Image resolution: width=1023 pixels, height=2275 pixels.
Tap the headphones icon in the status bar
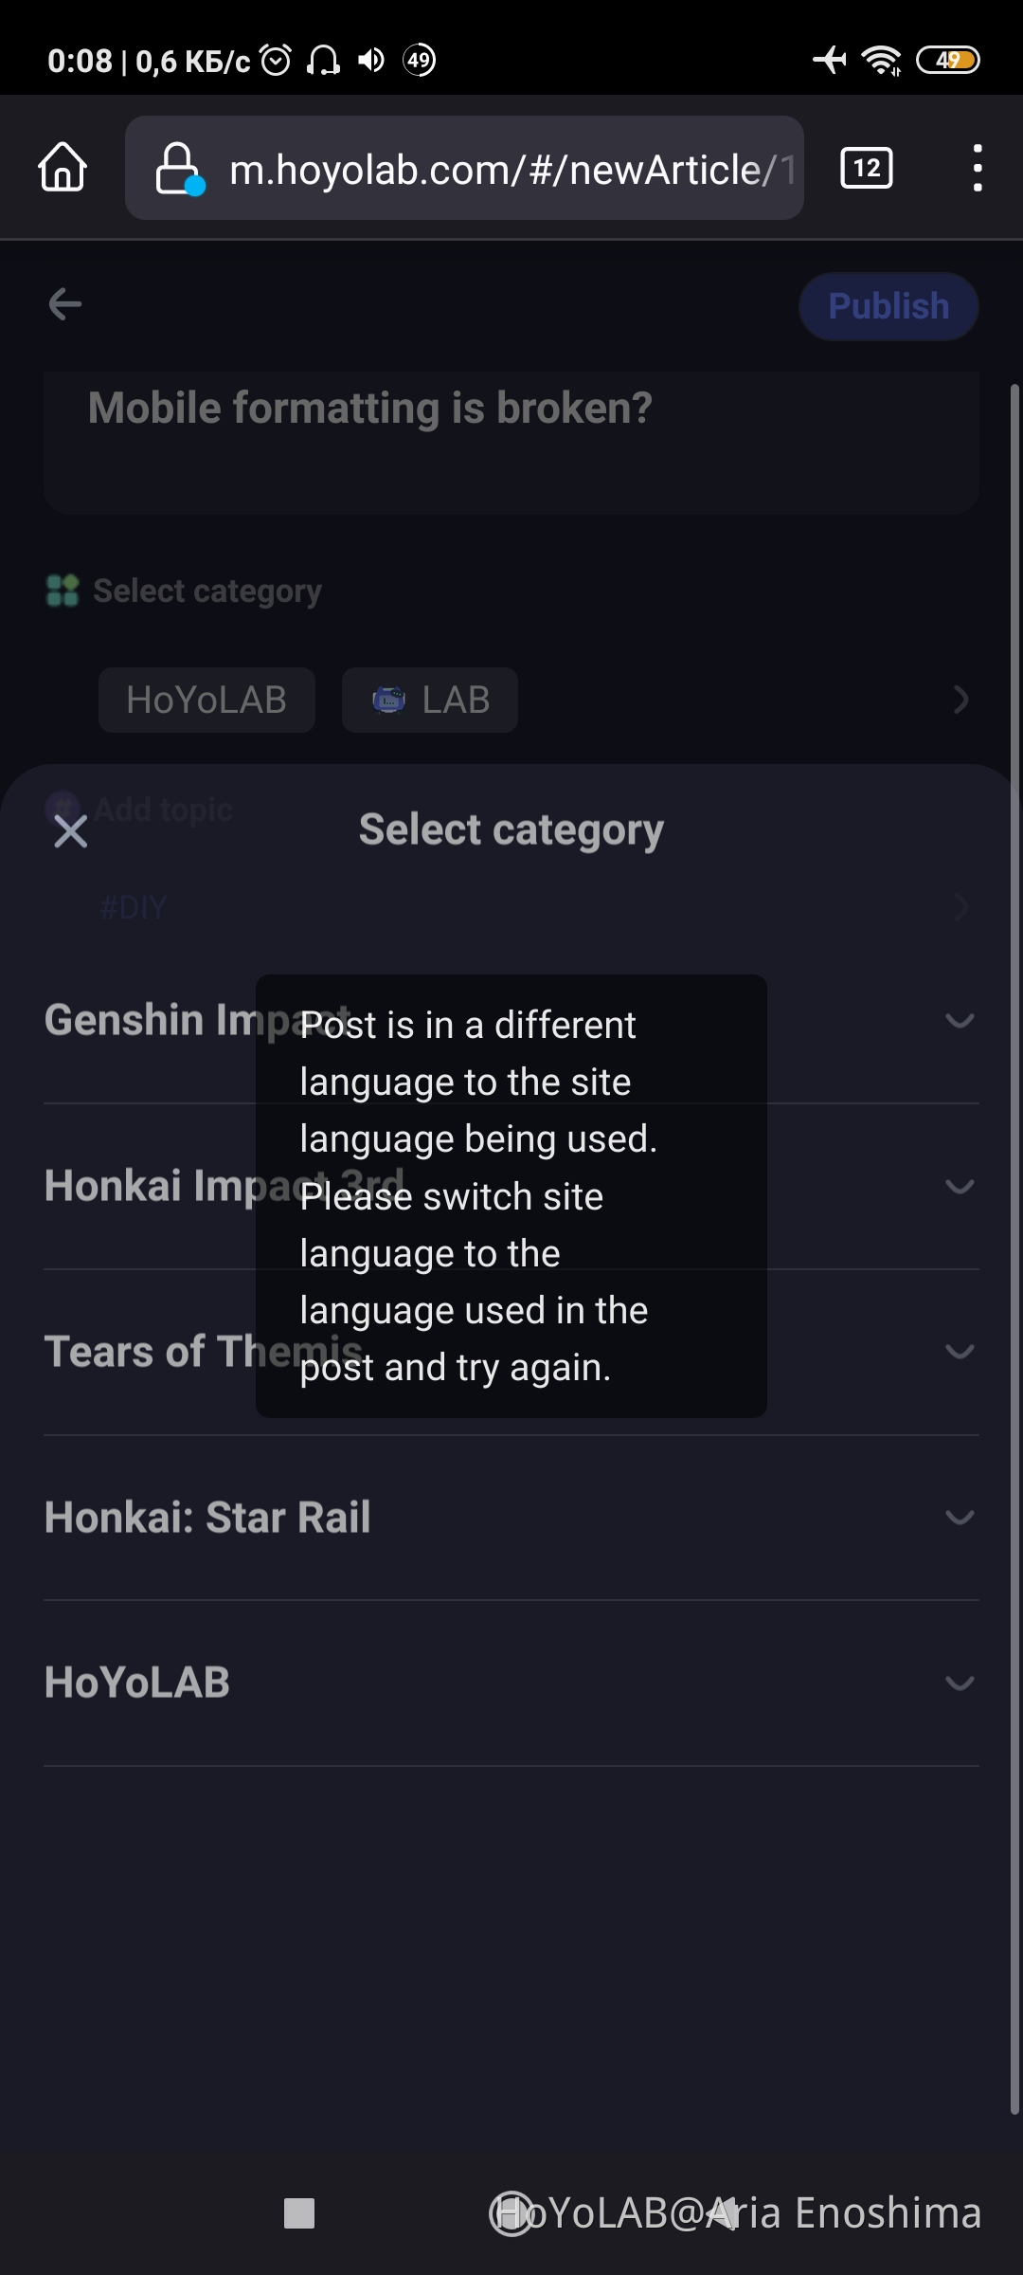coord(325,60)
